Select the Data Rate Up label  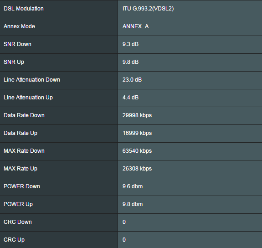[21, 133]
